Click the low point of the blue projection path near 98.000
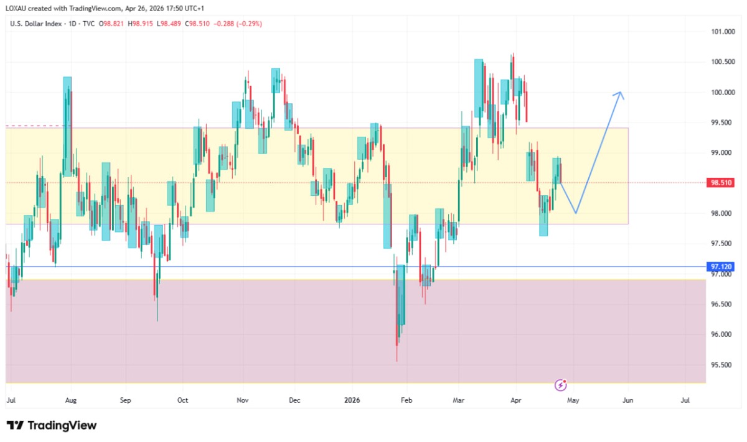This screenshot has height=442, width=747. (576, 213)
